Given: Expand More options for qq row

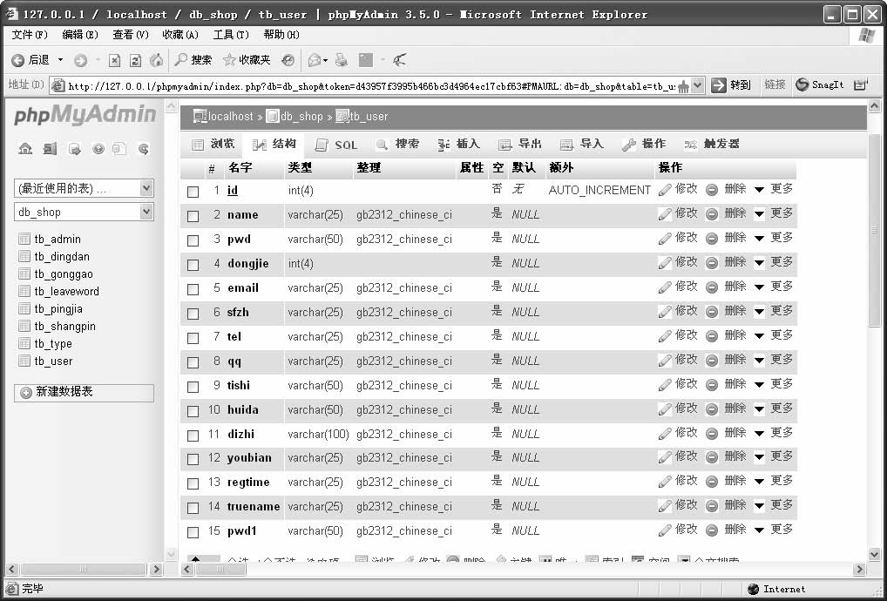Looking at the screenshot, I should click(x=774, y=360).
